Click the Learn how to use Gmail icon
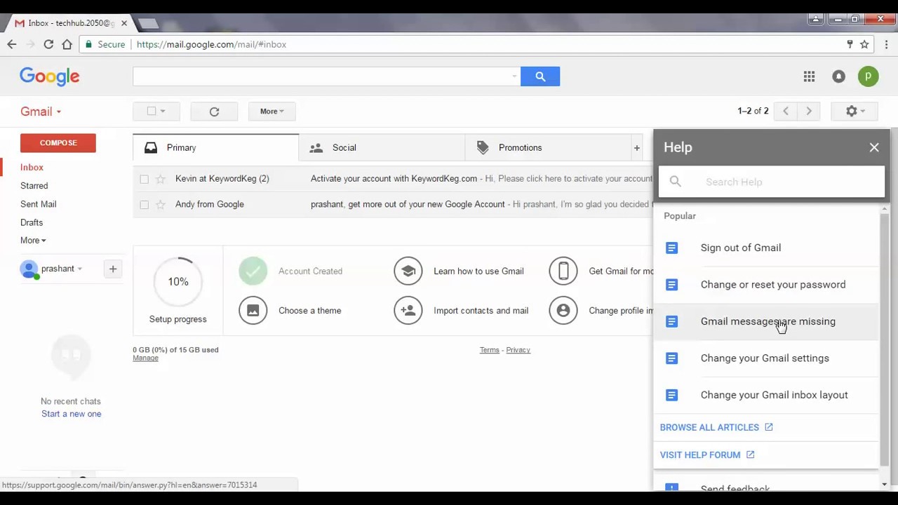This screenshot has width=898, height=505. click(408, 271)
